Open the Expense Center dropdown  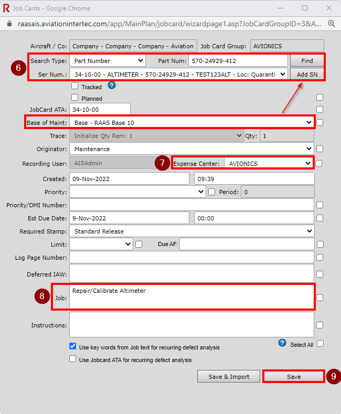point(269,163)
